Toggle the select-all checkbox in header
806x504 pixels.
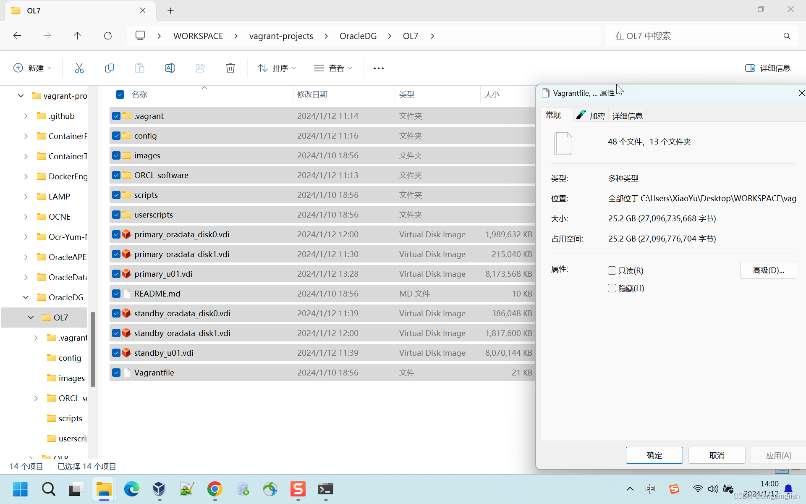pos(120,94)
